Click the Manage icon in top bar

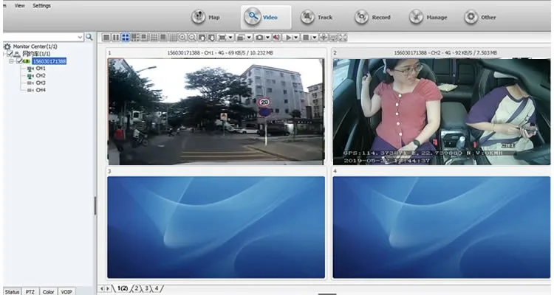point(428,17)
